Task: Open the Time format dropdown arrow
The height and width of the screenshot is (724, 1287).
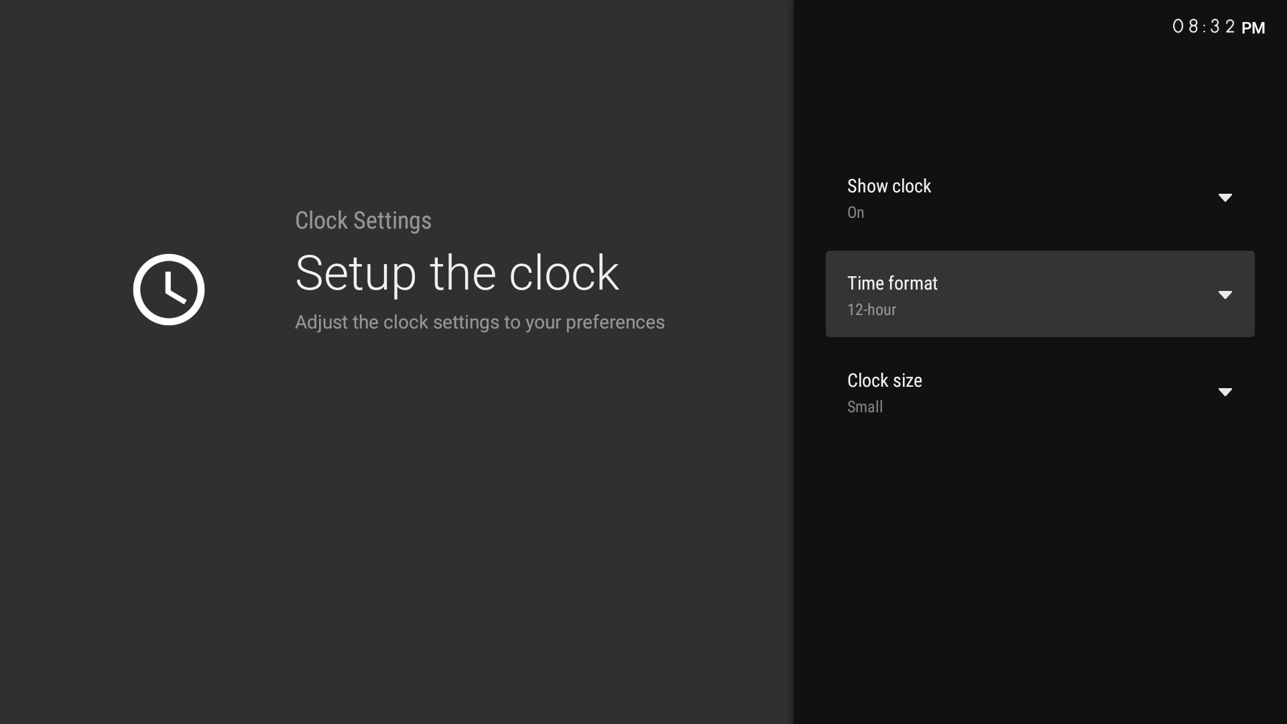Action: [x=1225, y=295]
